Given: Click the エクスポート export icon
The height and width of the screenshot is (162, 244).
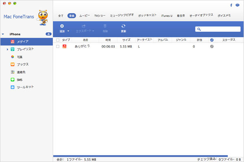Looking at the screenshot, I should [83, 26].
